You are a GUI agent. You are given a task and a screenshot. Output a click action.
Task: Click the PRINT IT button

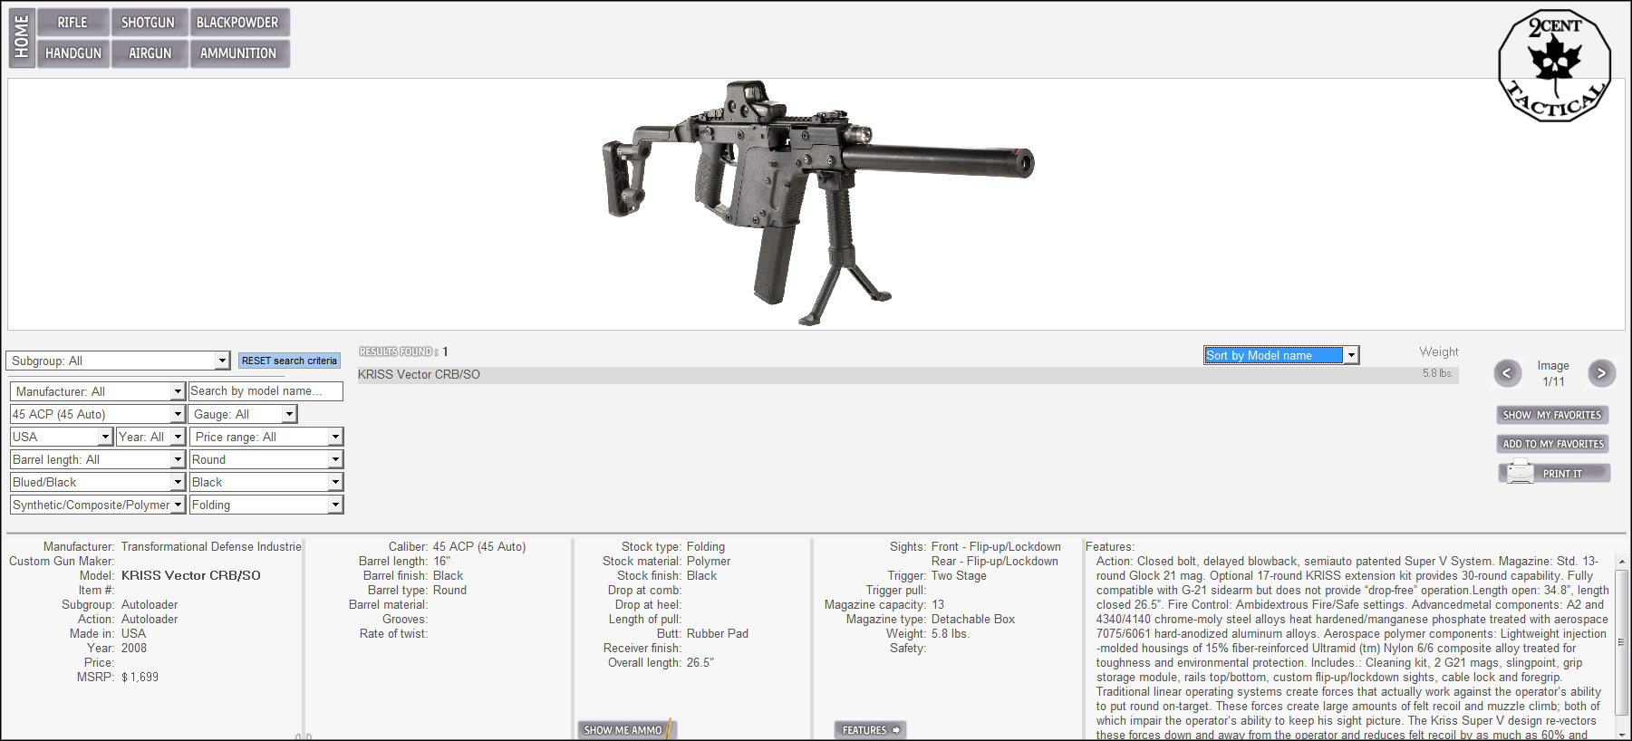click(1554, 473)
